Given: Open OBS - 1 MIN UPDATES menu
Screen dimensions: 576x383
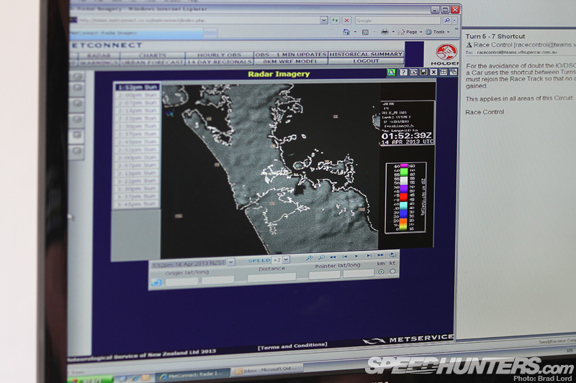Looking at the screenshot, I should 291,54.
